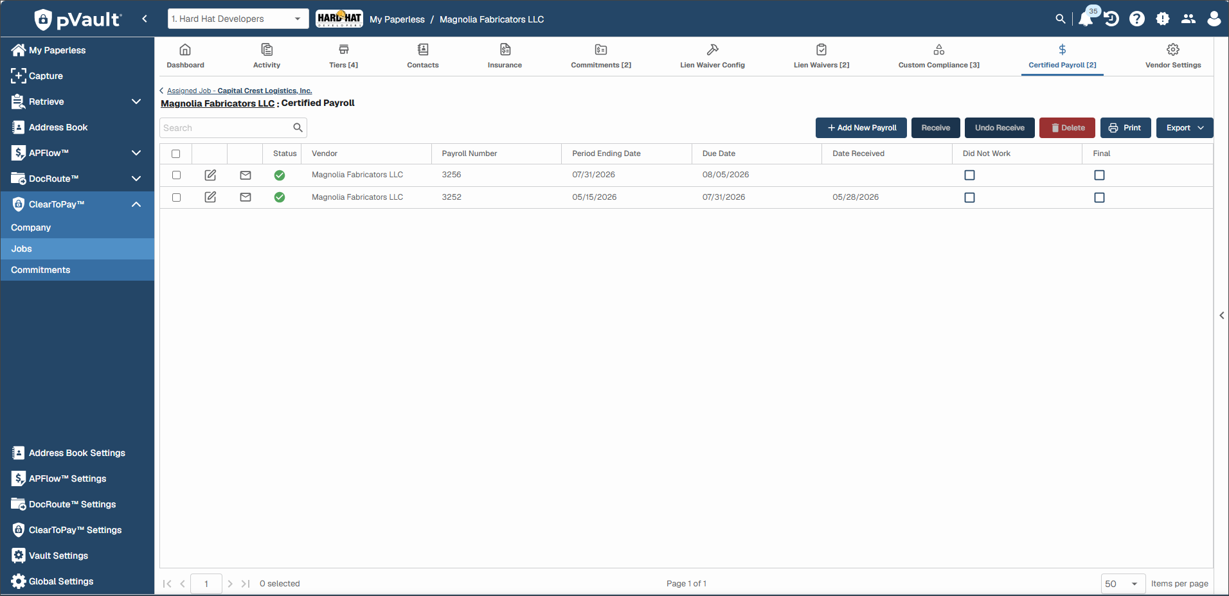The width and height of the screenshot is (1229, 596).
Task: Go to last page arrow
Action: click(x=246, y=584)
